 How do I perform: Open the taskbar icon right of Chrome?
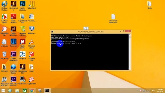(40, 91)
